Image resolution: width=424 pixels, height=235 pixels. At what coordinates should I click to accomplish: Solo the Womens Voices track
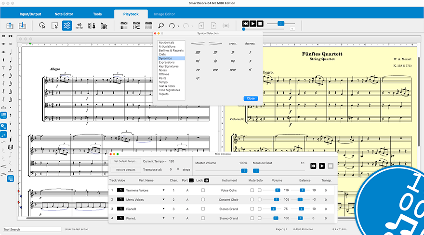260,190
